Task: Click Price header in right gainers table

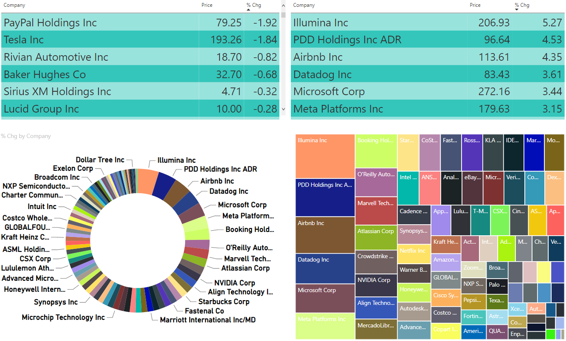Action: (x=475, y=5)
